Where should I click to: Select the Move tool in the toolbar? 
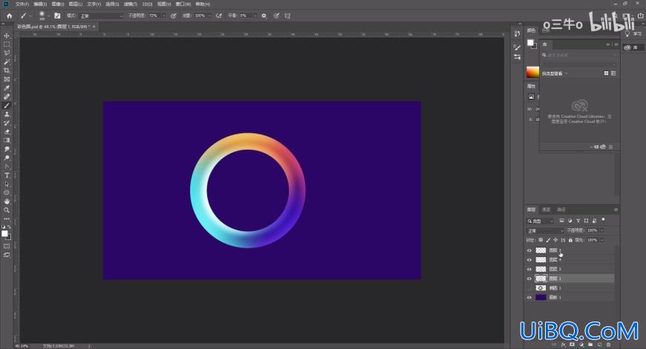tap(7, 36)
